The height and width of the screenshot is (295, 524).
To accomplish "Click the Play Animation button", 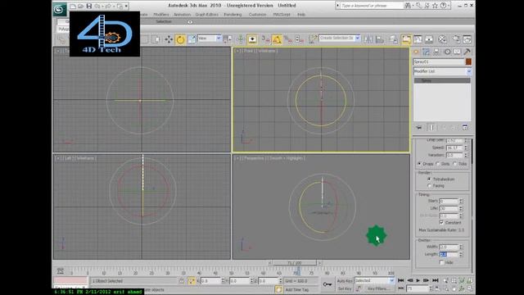I will click(x=418, y=280).
